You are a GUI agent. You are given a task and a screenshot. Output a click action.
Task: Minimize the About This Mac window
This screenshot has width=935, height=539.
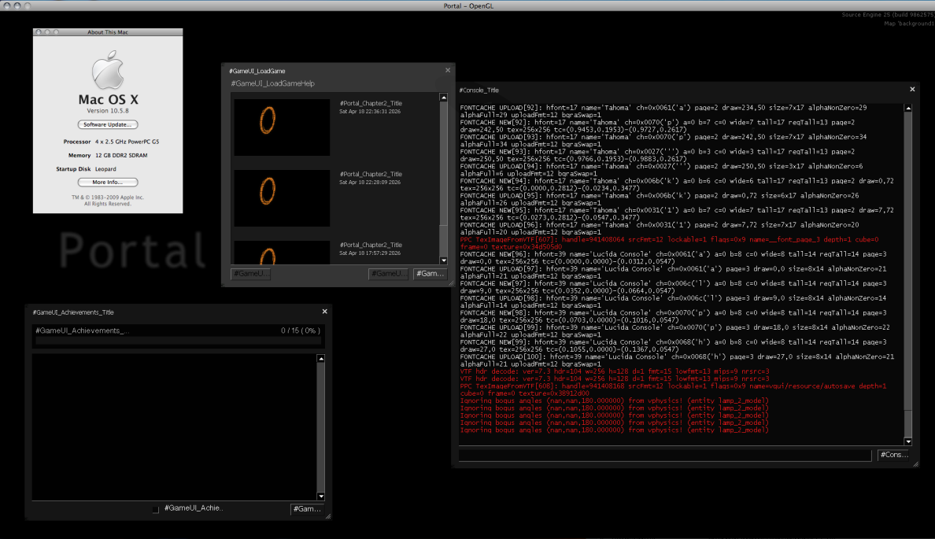click(x=48, y=32)
